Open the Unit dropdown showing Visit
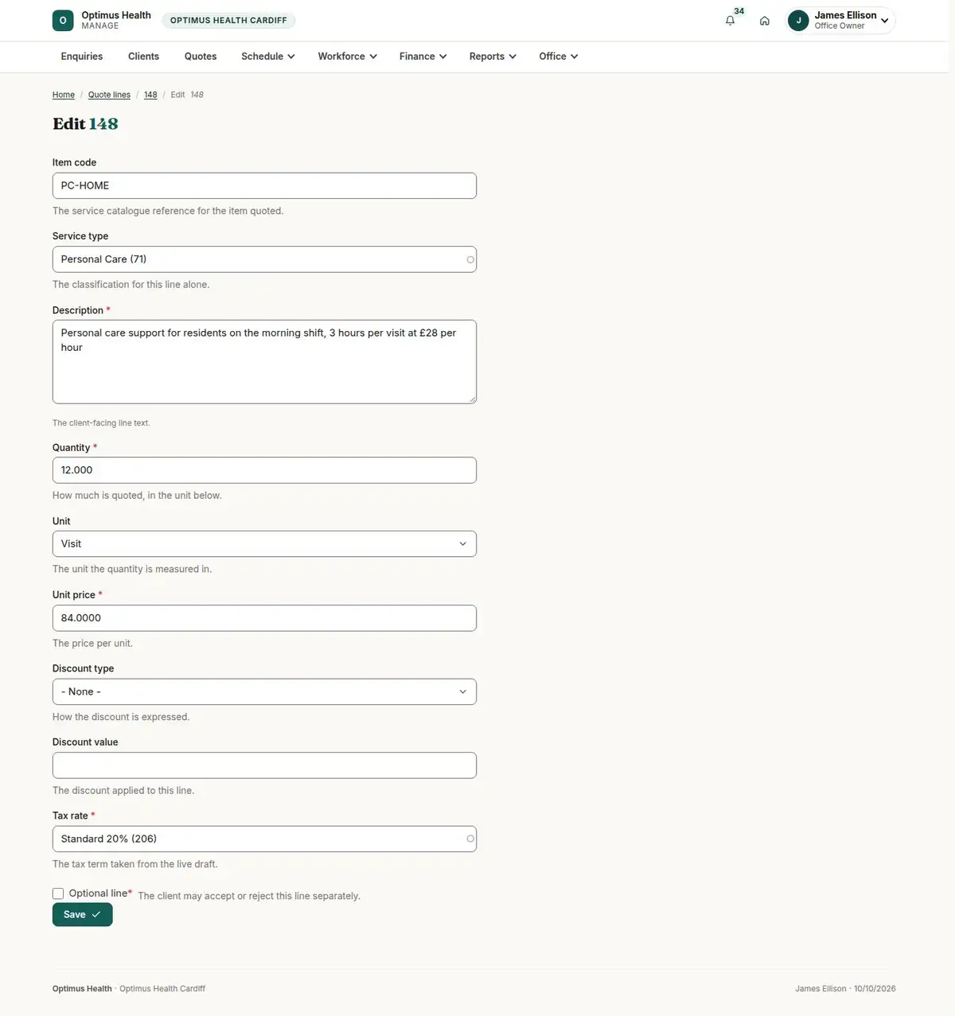Viewport: 955px width, 1016px height. coord(264,544)
